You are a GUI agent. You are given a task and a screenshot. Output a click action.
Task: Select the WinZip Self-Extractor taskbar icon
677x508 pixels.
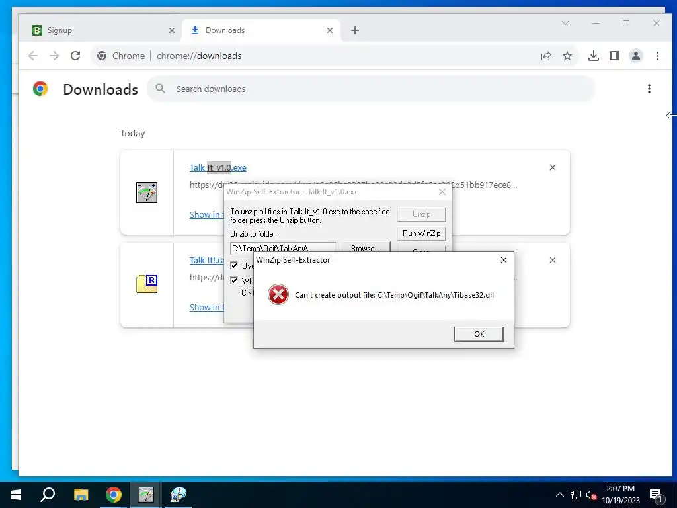tap(146, 495)
